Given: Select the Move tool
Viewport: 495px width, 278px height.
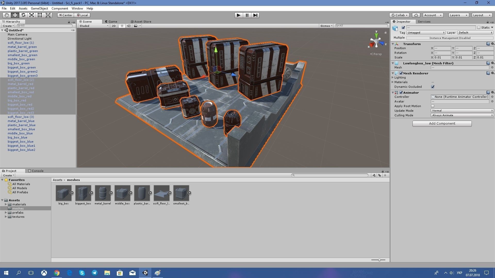Looking at the screenshot, I should [15, 15].
